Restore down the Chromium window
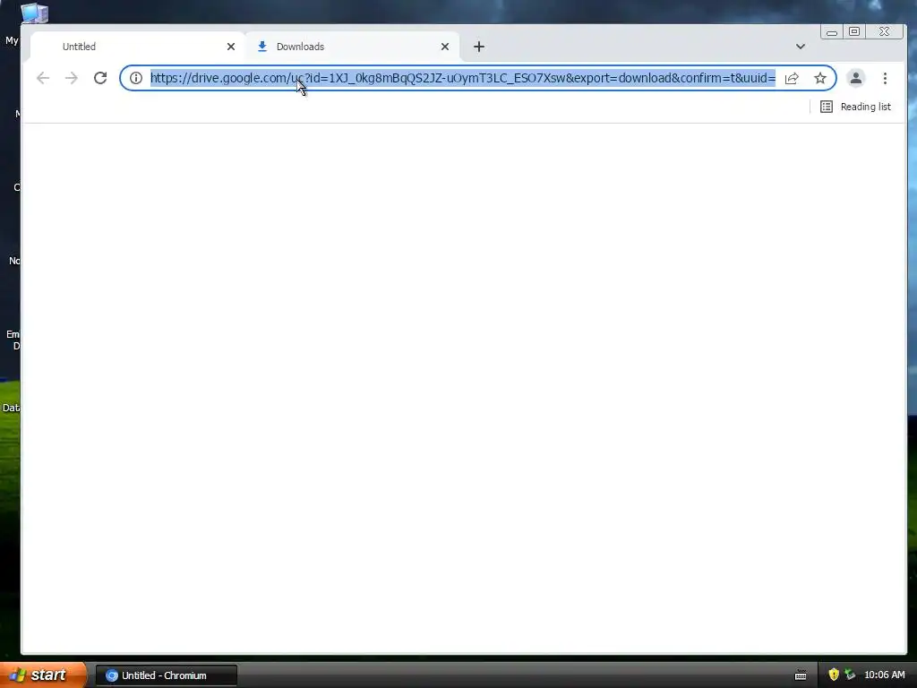Viewport: 917px width, 688px height. [854, 31]
